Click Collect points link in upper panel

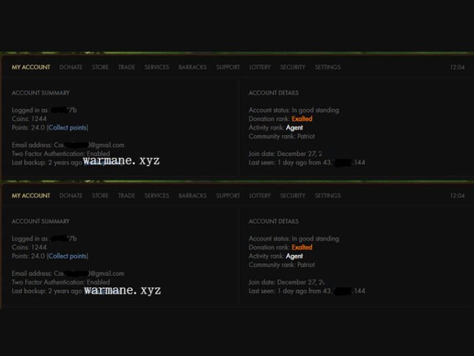pyautogui.click(x=68, y=127)
